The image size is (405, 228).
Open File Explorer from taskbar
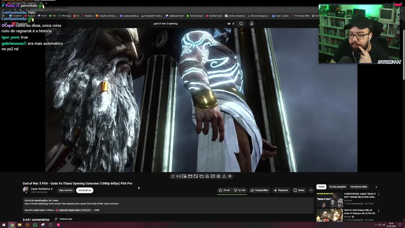coord(19,225)
